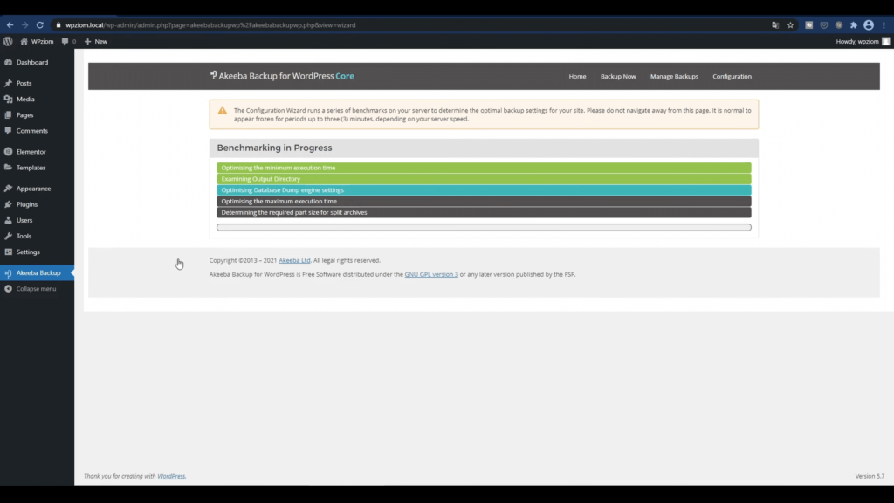This screenshot has height=503, width=894.
Task: Follow the Akeeba Ltd link
Action: pyautogui.click(x=294, y=260)
